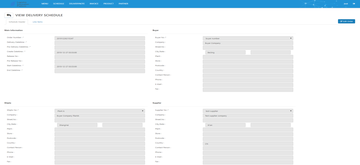Select the Schedule Header tab
This screenshot has height=165, width=360.
[17, 22]
